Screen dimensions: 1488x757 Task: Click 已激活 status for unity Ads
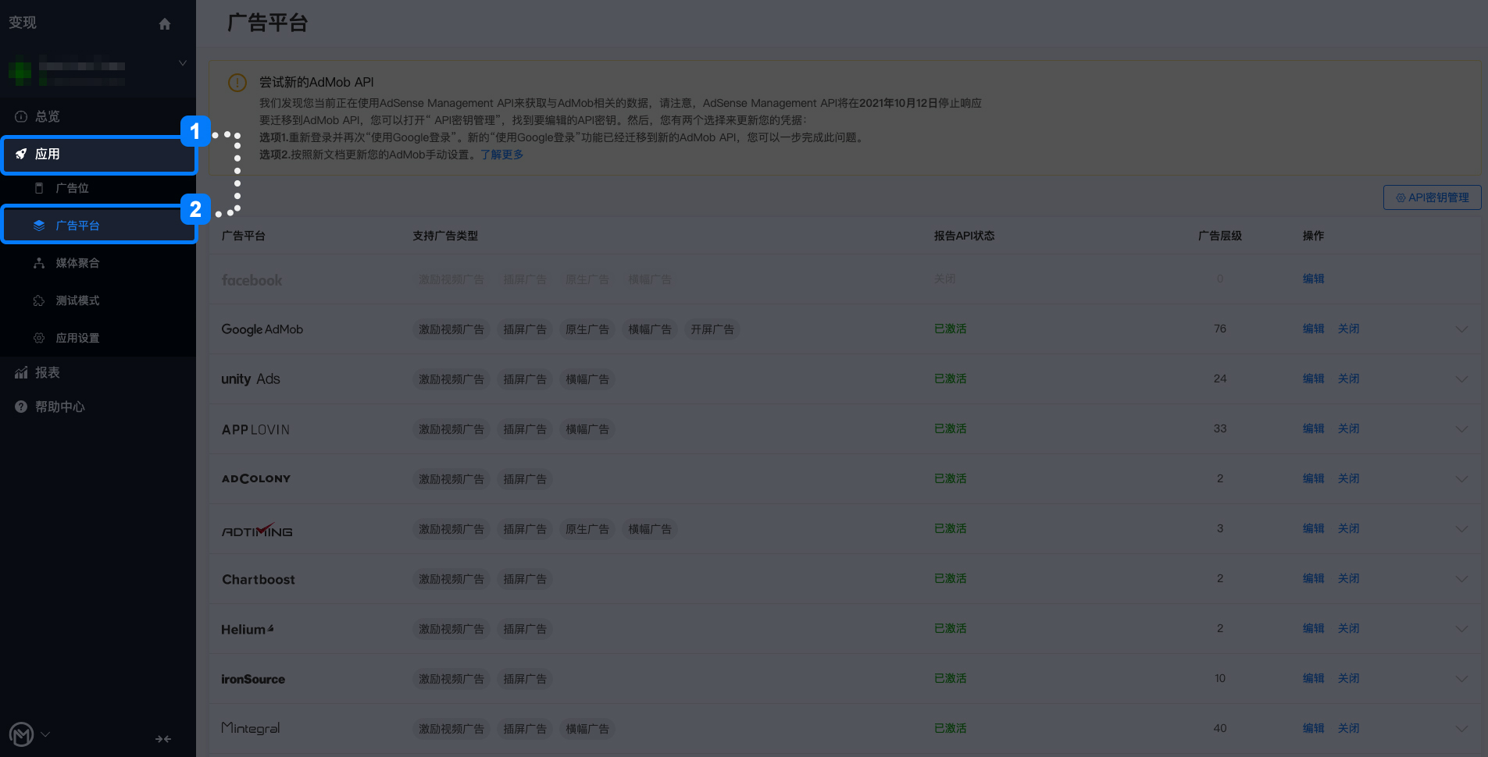951,378
